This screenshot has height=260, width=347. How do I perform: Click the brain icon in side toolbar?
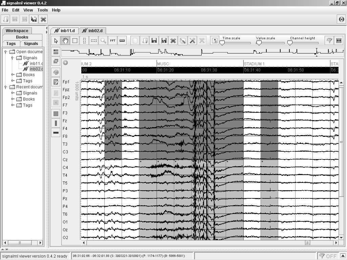56,72
